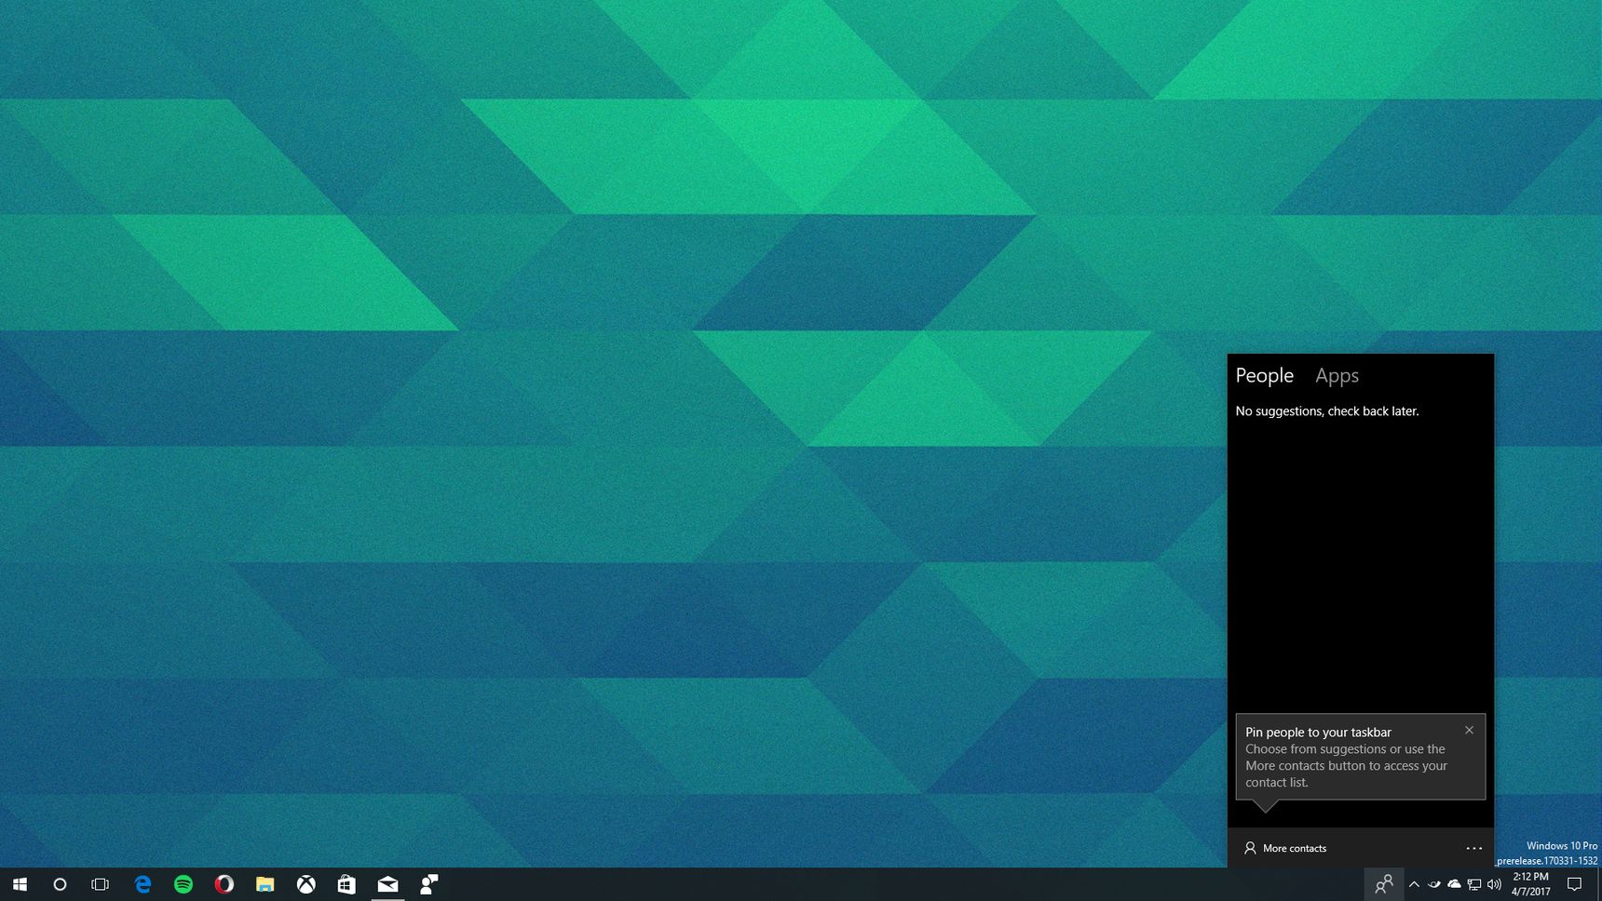Show hidden system tray icons
This screenshot has height=901, width=1602.
click(x=1414, y=884)
